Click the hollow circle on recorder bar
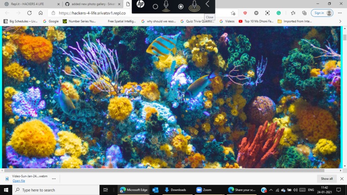Screen dimensions: 347x195 [155, 6]
